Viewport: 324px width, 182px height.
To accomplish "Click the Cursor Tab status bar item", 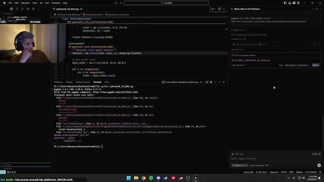I will (248, 172).
